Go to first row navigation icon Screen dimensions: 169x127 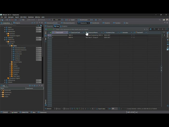[83, 109]
